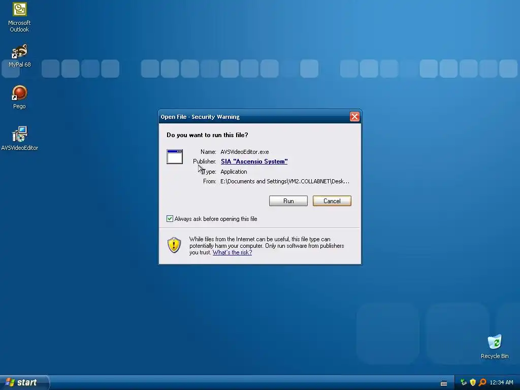Open the What's the risk? link
The height and width of the screenshot is (390, 520).
tap(232, 252)
